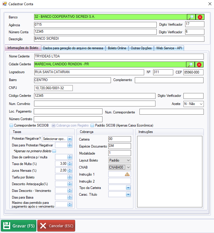This screenshot has height=233, width=214.
Task: Toggle the Apenas no primeiro Boleto checkbox
Action: 54,151
